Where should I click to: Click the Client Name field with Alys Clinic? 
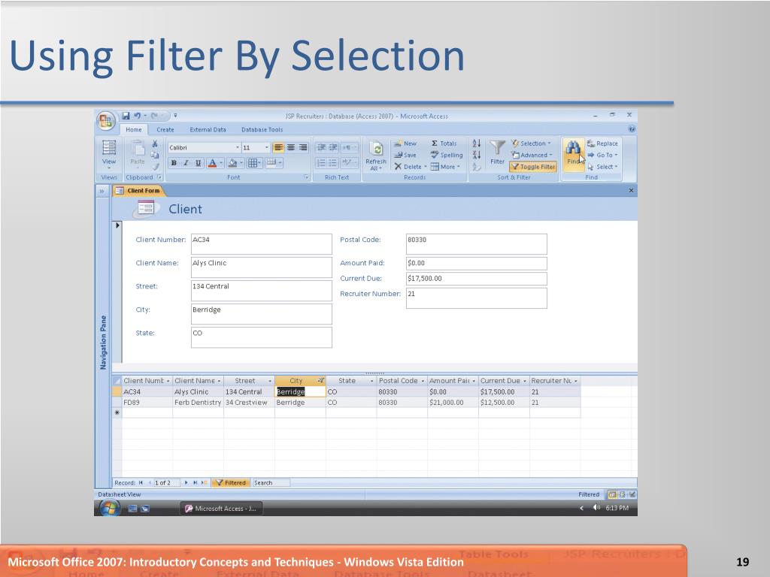pyautogui.click(x=261, y=267)
